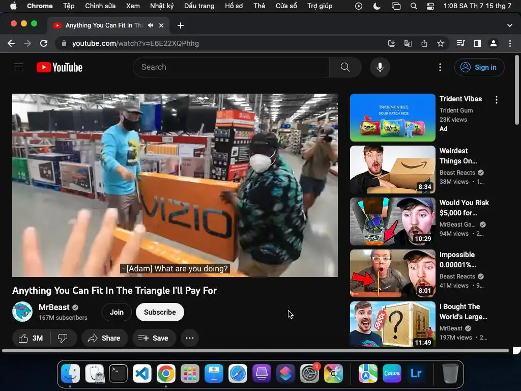521x391 pixels.
Task: Go back in Chrome
Action: (11, 44)
